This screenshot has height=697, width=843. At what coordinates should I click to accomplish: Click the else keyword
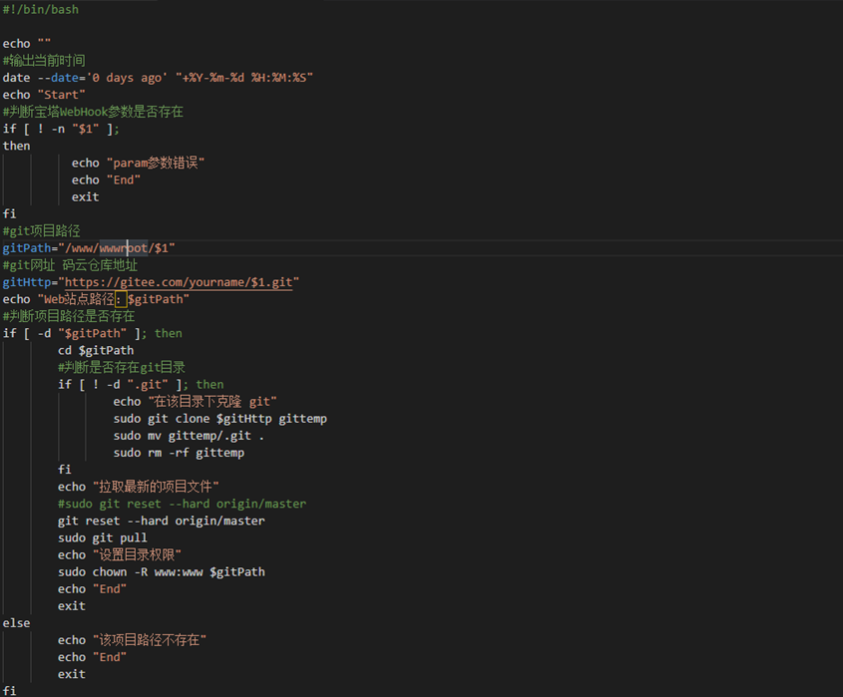(17, 623)
